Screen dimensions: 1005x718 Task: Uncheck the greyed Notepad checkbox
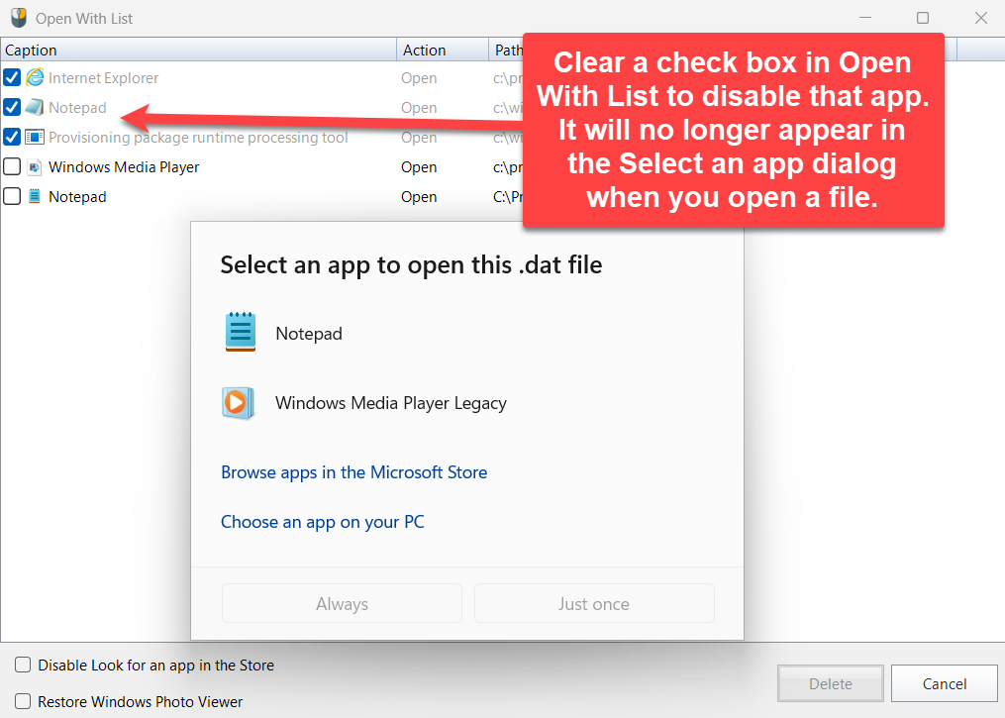pyautogui.click(x=12, y=107)
